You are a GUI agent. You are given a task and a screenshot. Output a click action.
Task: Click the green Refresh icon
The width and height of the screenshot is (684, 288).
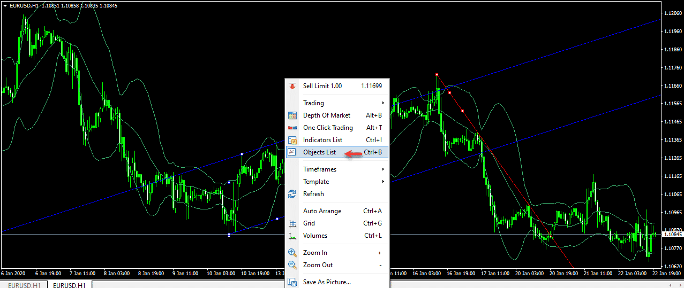click(292, 194)
